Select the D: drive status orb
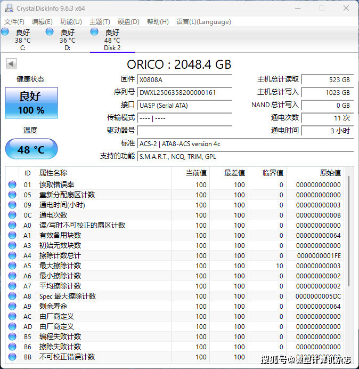 click(x=50, y=33)
